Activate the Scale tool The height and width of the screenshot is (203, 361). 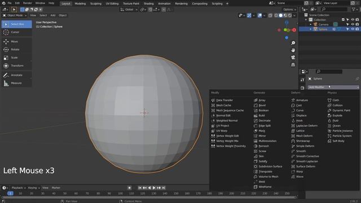[16, 58]
